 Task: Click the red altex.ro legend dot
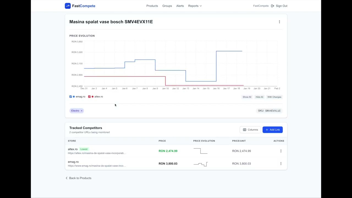coord(92,97)
